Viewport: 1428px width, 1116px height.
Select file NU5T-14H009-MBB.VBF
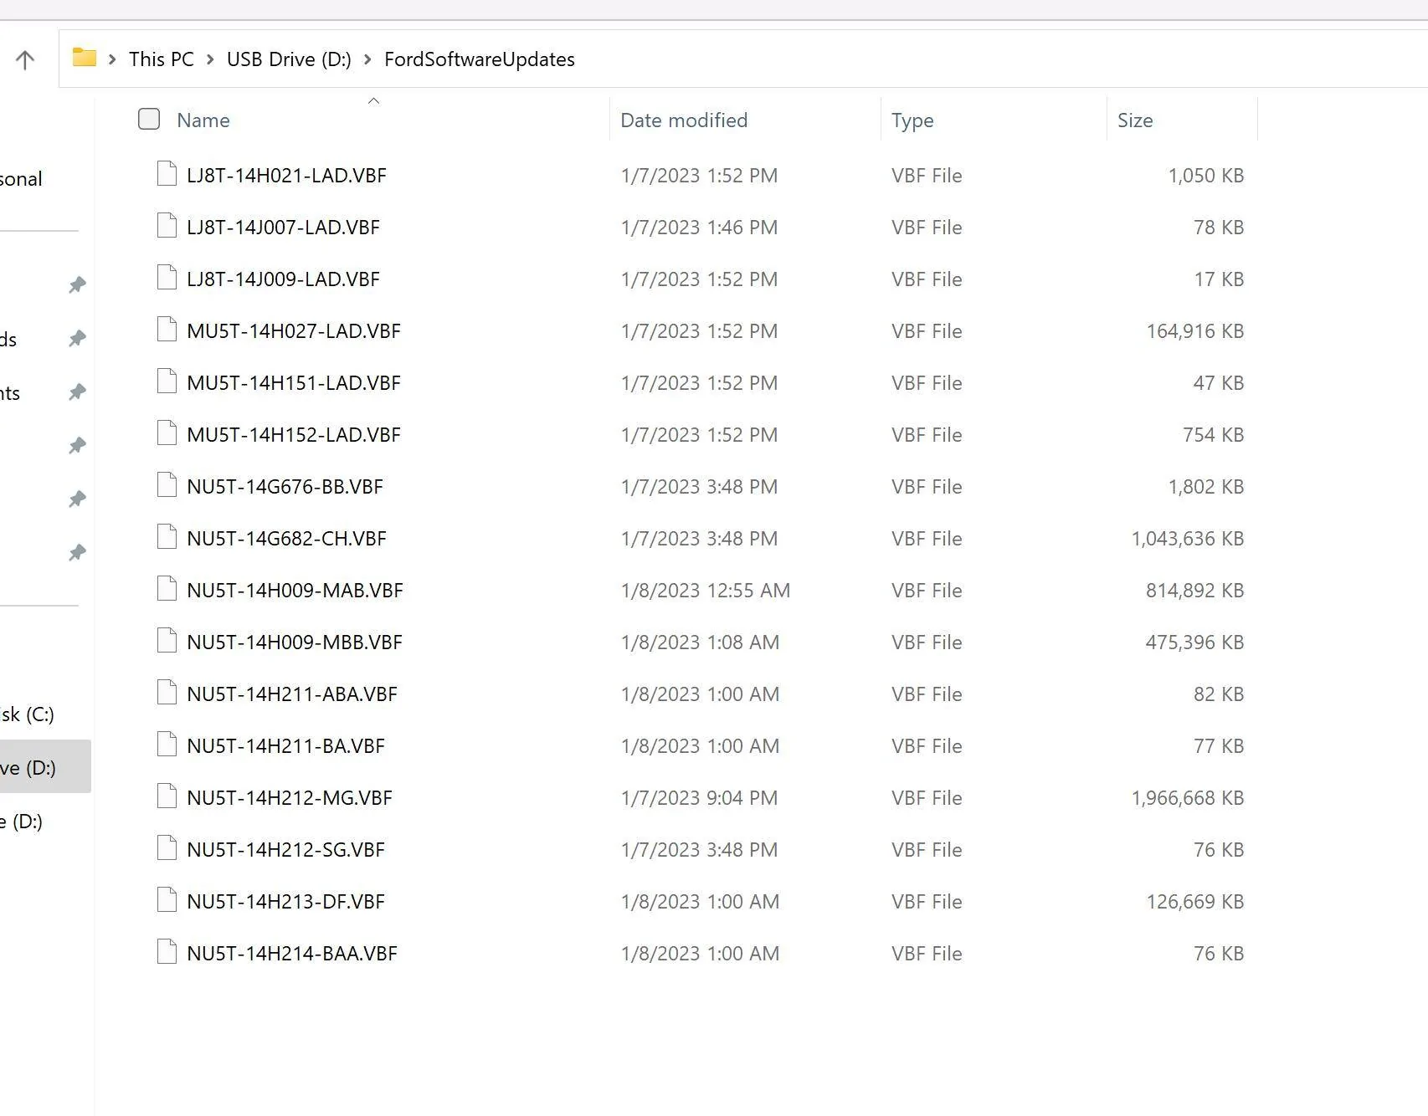(295, 642)
